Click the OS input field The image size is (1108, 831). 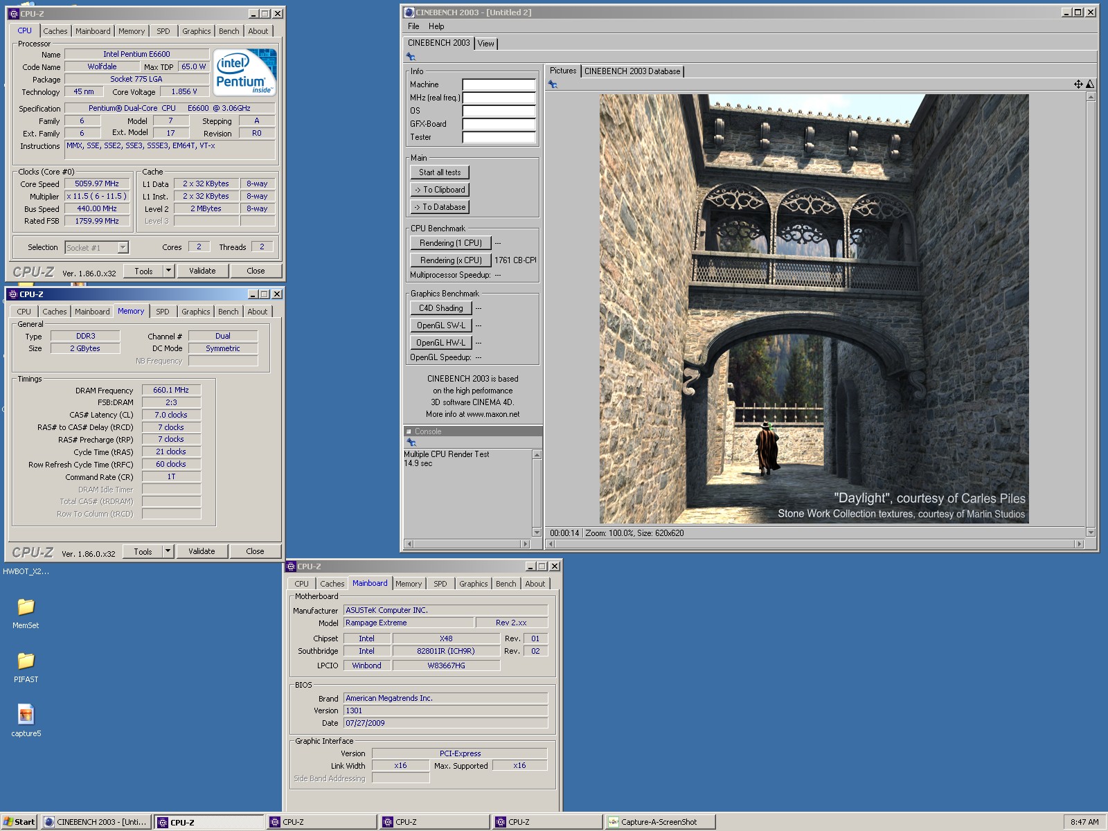(x=499, y=111)
